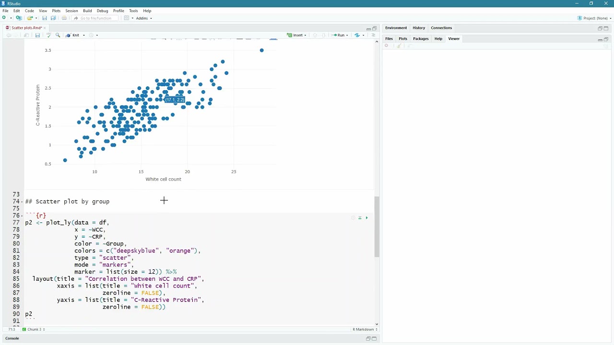Open the Workspace Panes layout dropdown
The image size is (614, 345).
tap(129, 18)
